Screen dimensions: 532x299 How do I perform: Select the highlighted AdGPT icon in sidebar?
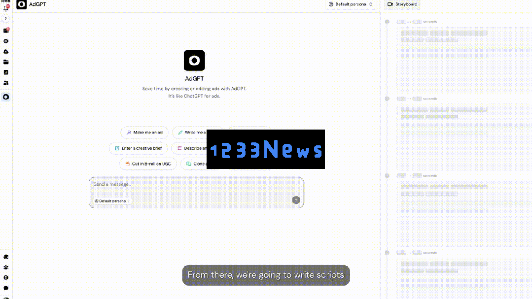click(x=6, y=97)
